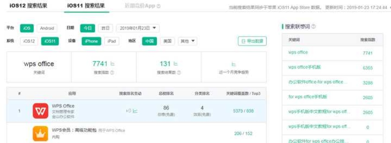The image size is (391, 143).
Task: Open the 2019年01月23日 date dropdown
Action: tap(138, 28)
